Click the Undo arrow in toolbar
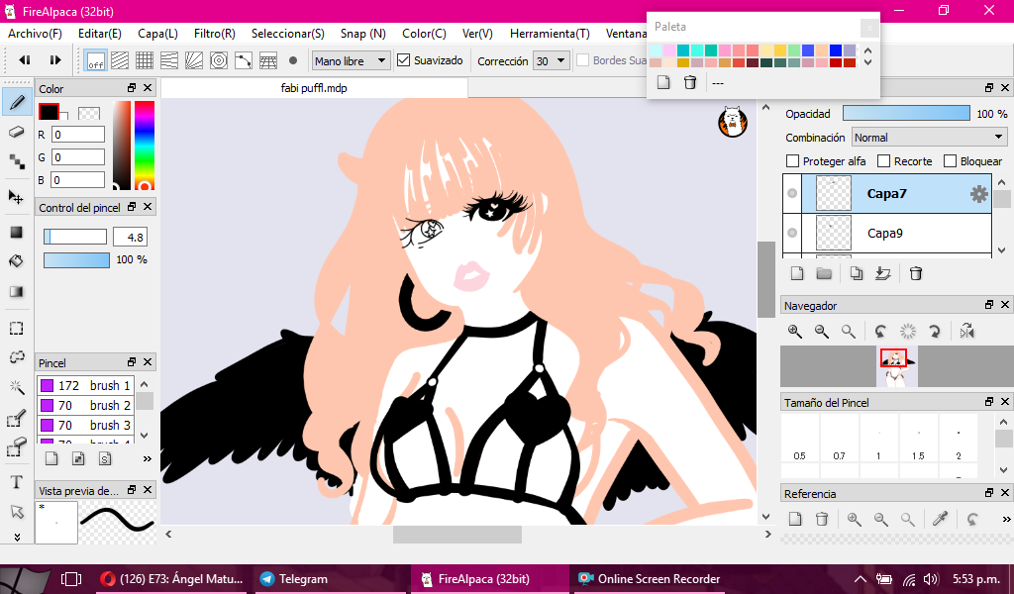This screenshot has width=1014, height=594. pyautogui.click(x=25, y=60)
